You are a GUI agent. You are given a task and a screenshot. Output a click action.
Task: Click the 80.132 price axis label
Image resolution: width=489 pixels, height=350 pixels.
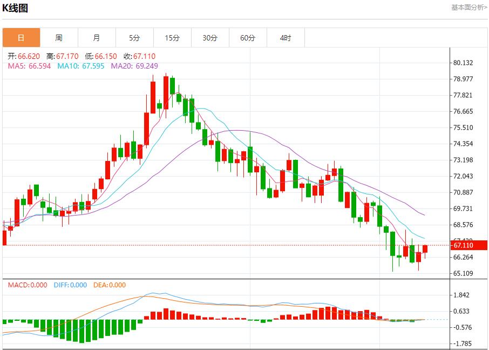tap(463, 63)
